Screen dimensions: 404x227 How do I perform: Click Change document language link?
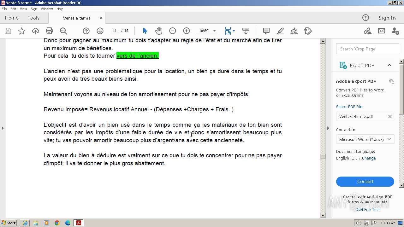pos(369,158)
